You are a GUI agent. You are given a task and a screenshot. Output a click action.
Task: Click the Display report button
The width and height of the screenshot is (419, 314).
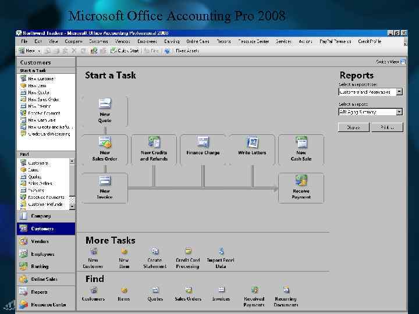point(354,127)
